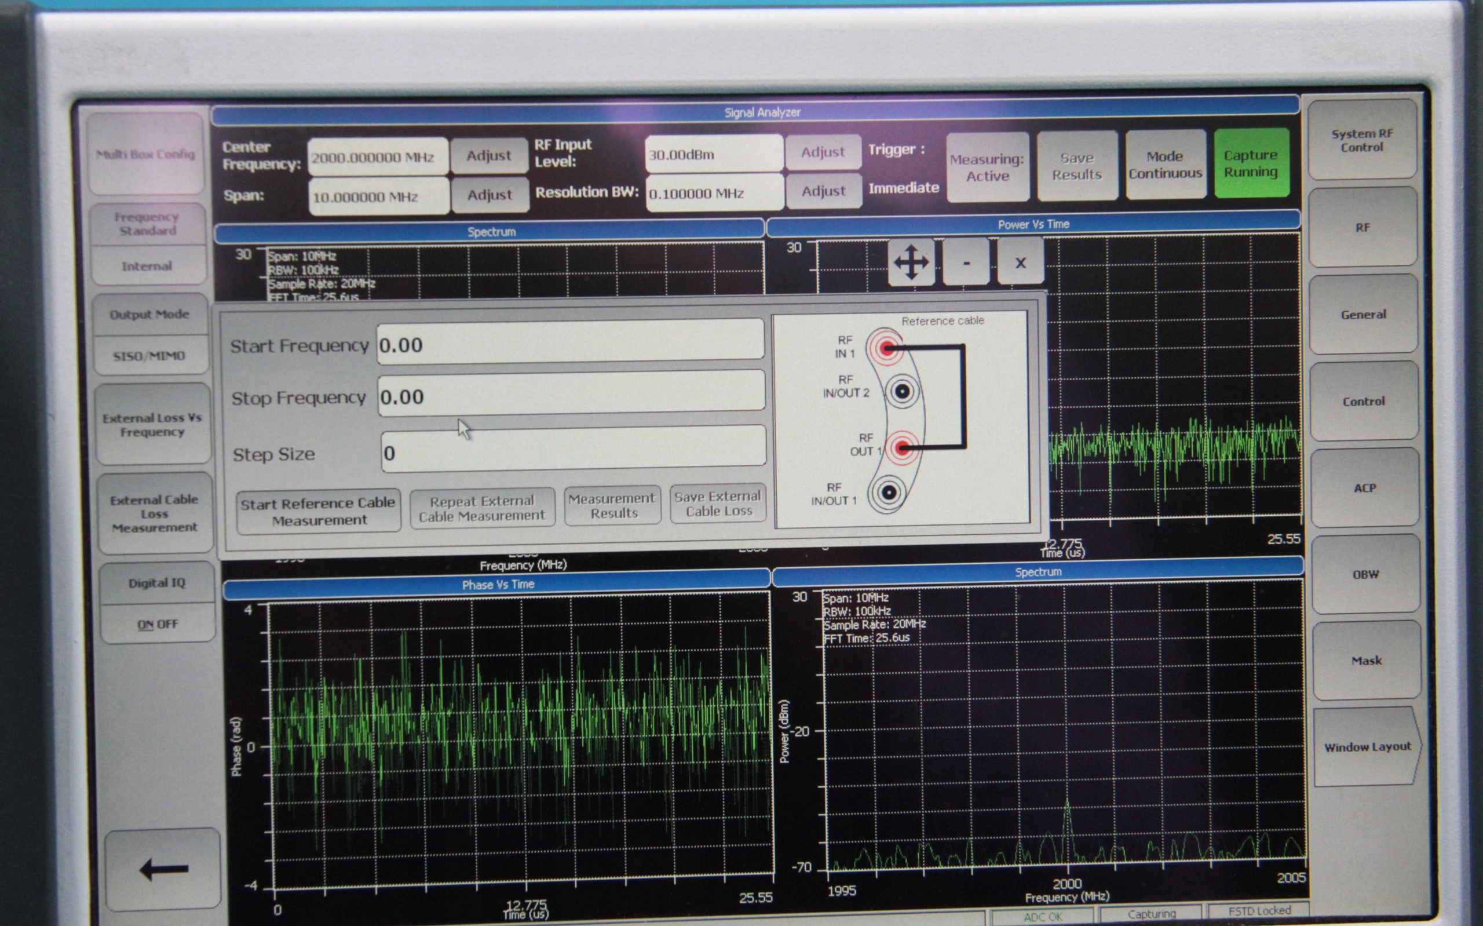Expand the Window Layout menu
Image resolution: width=1483 pixels, height=926 pixels.
click(1367, 746)
